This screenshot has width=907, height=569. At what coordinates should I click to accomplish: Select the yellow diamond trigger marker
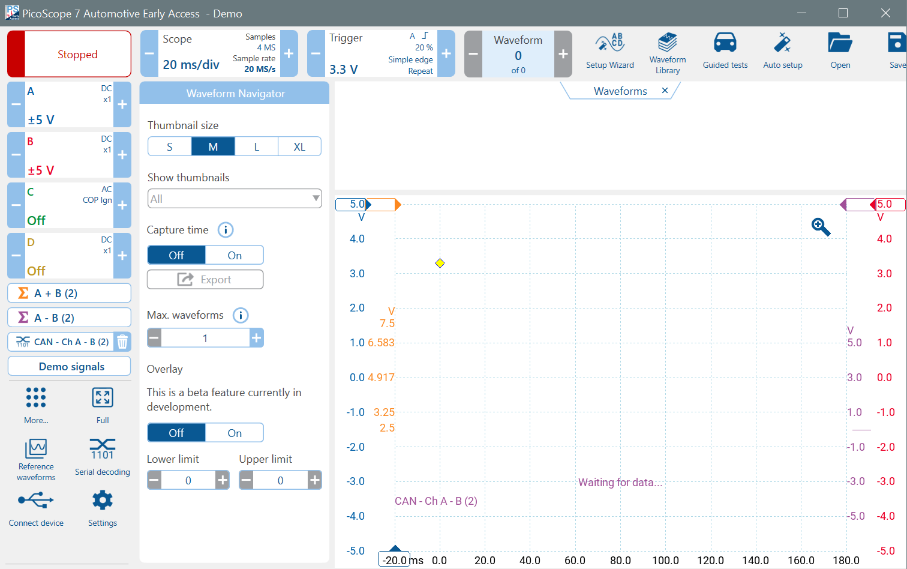click(440, 263)
